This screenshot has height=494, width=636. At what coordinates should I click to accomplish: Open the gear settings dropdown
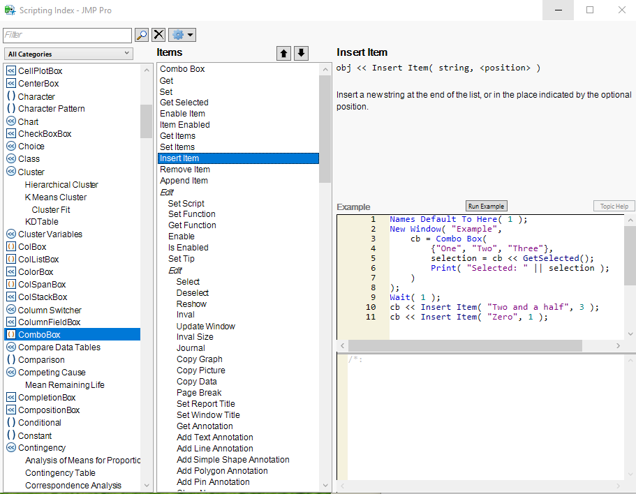click(x=182, y=35)
